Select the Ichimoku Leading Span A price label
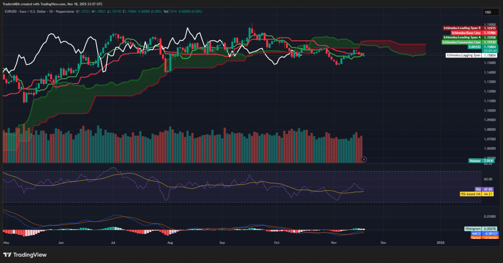 (470, 37)
